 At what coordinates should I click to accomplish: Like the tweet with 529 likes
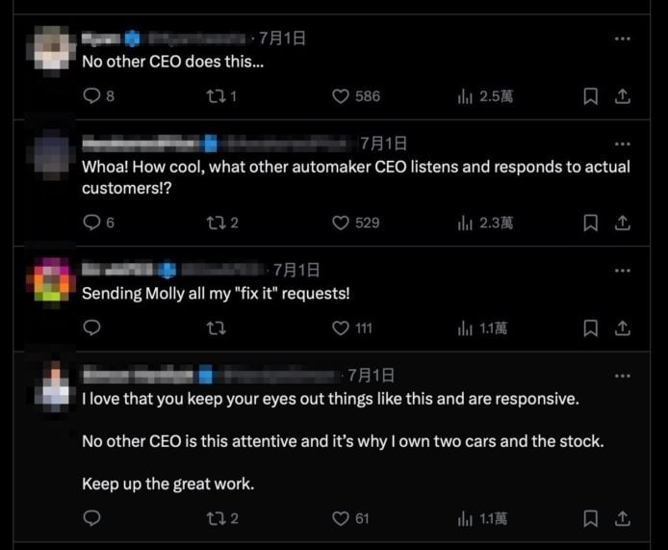[340, 223]
